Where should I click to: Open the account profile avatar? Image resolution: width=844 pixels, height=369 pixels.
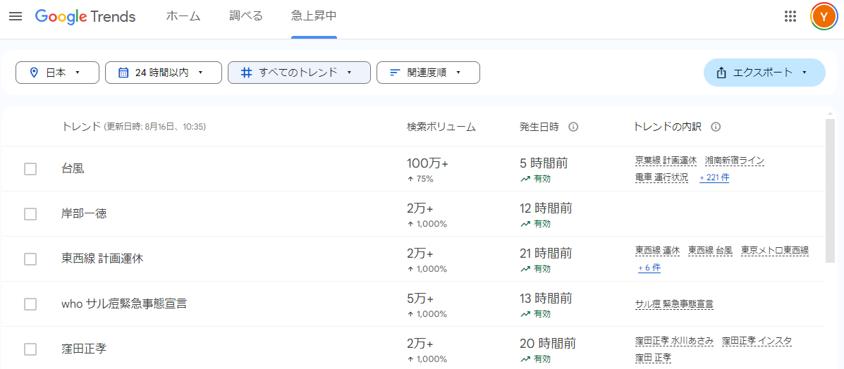[x=823, y=16]
